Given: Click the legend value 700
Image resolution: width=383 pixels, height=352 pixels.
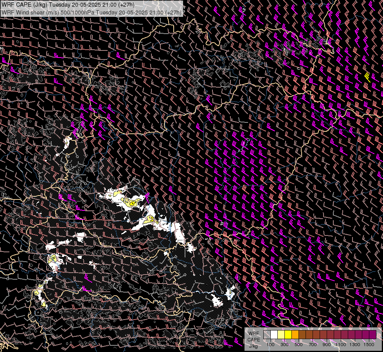Looking at the screenshot, I should pos(313,345).
